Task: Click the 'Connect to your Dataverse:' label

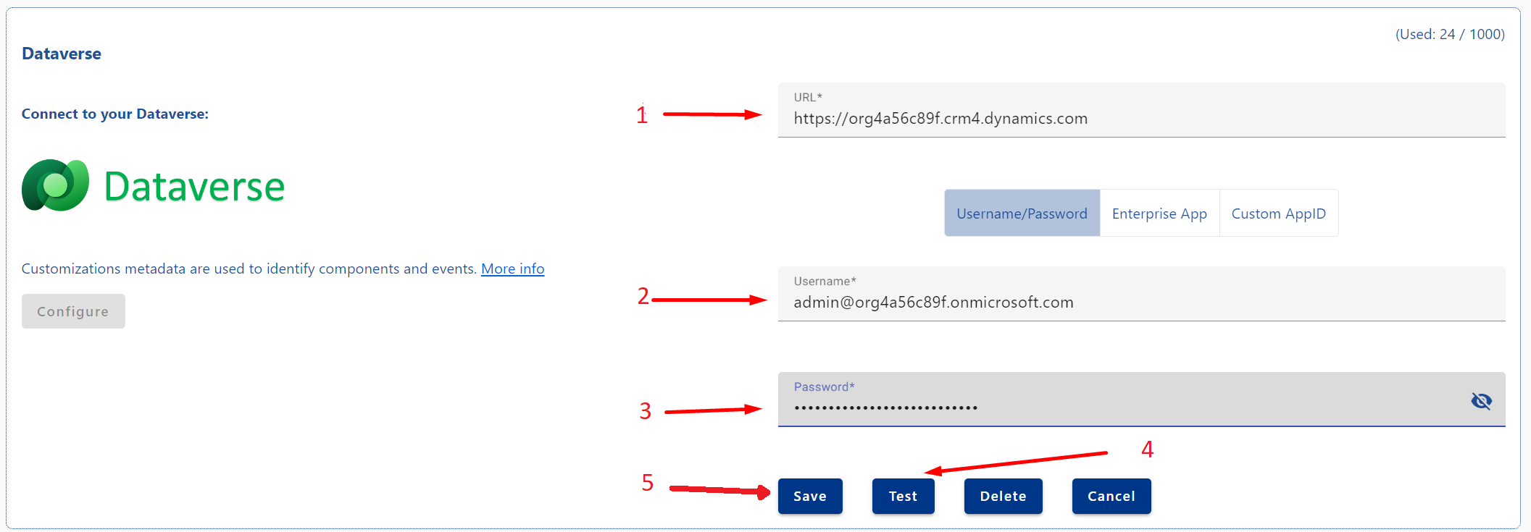Action: 115,114
